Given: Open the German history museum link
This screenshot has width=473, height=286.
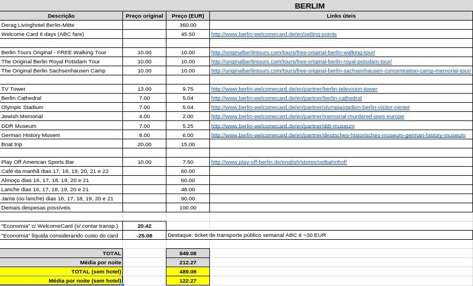Looking at the screenshot, I should 338,135.
